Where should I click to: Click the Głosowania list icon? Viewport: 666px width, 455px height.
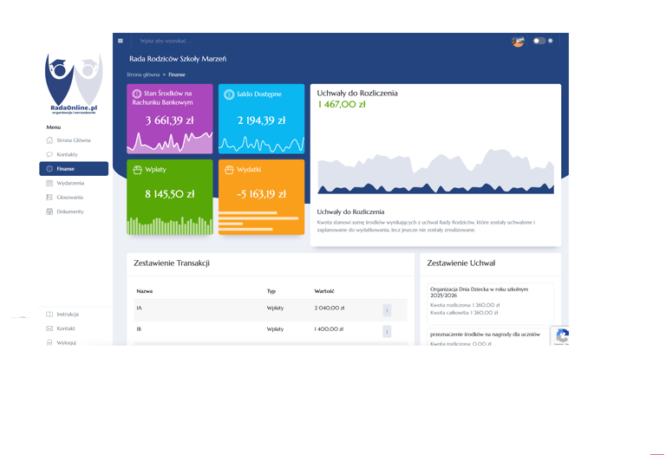pyautogui.click(x=49, y=198)
